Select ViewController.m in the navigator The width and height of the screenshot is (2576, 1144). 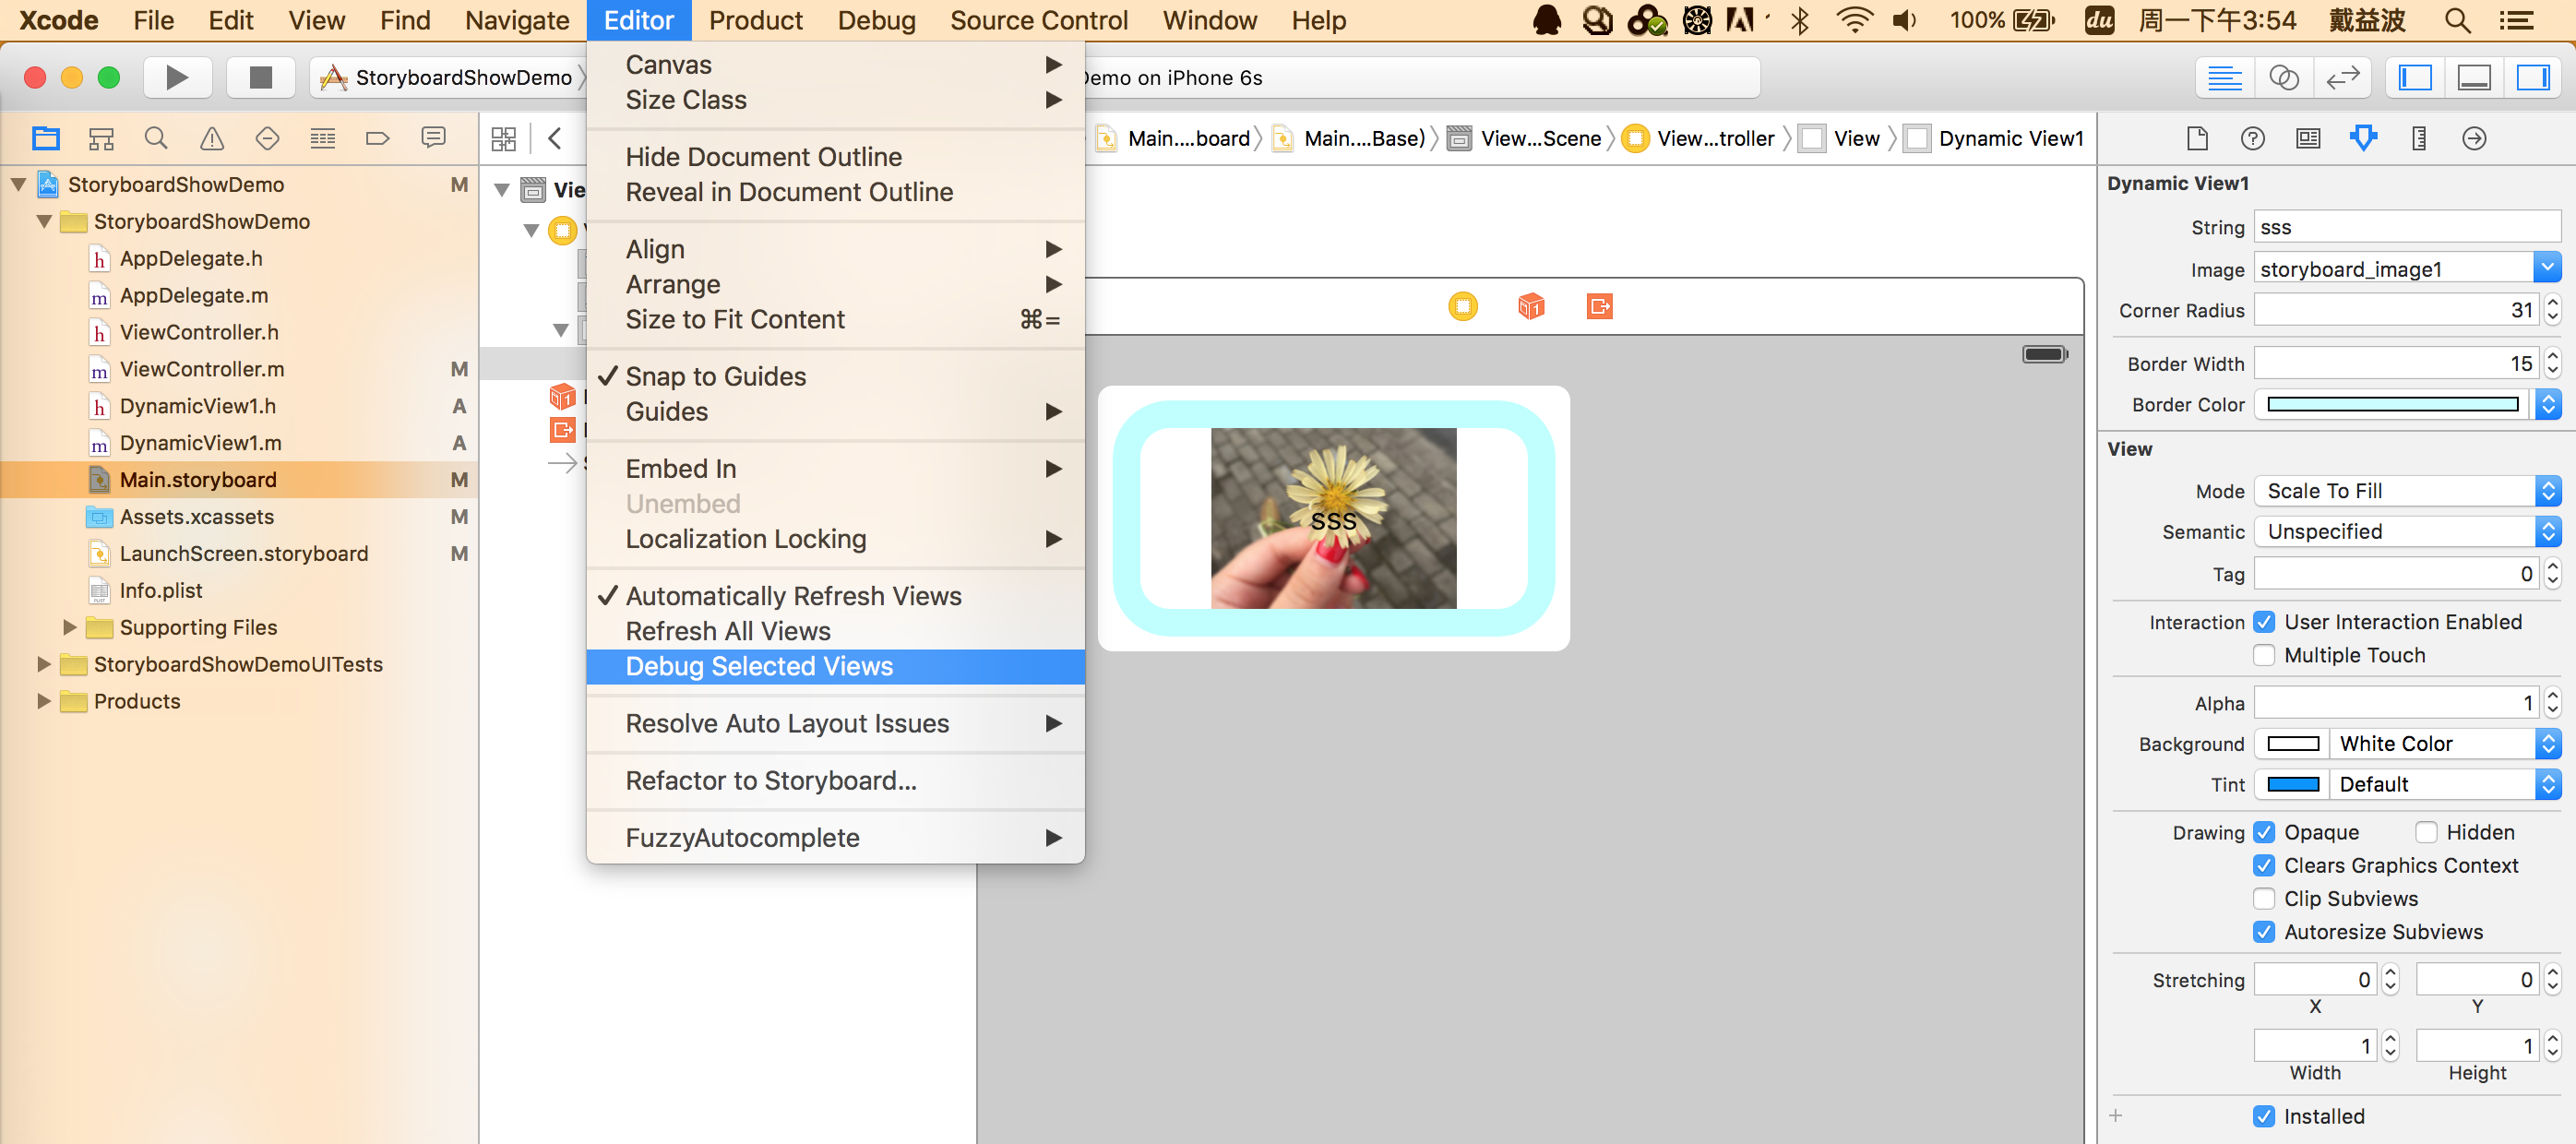point(201,369)
